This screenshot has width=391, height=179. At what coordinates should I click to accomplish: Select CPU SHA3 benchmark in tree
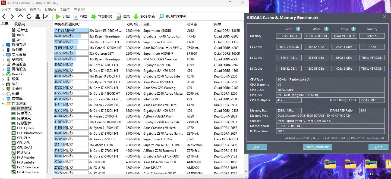(x=24, y=147)
